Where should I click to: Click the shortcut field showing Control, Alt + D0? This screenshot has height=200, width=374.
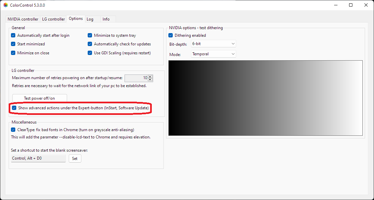pyautogui.click(x=38, y=158)
